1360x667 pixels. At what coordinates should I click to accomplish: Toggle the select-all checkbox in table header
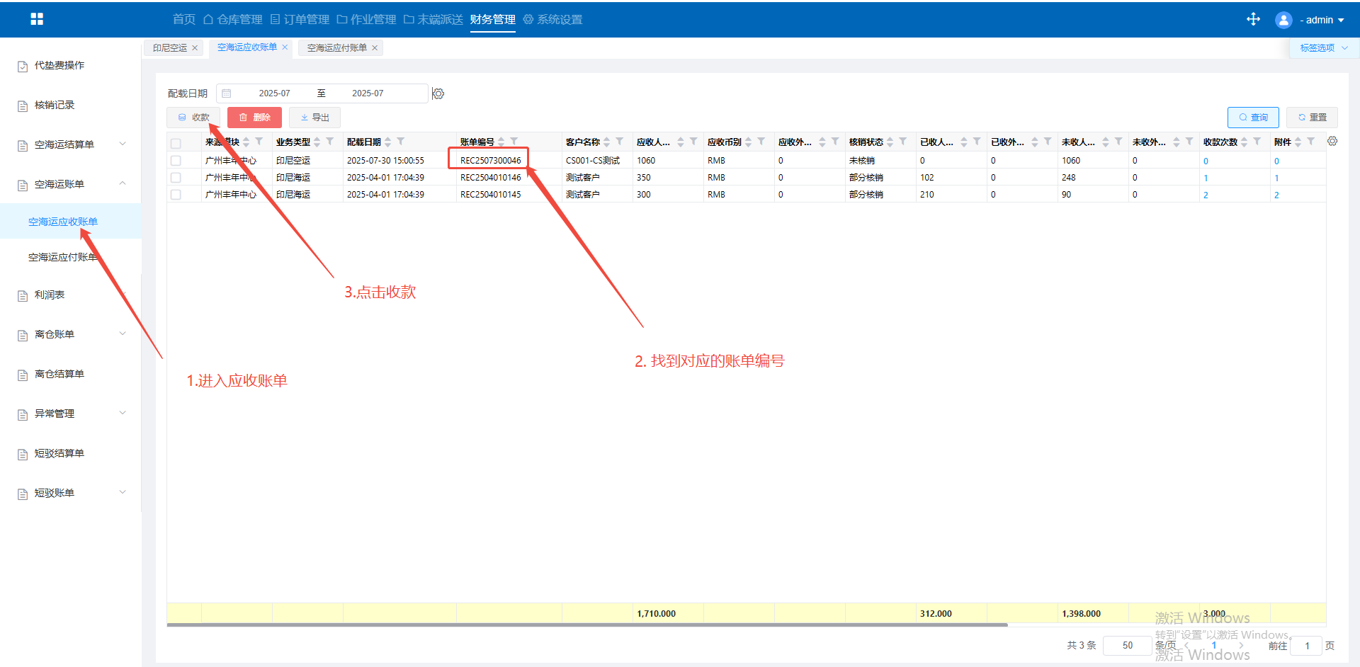tap(176, 143)
